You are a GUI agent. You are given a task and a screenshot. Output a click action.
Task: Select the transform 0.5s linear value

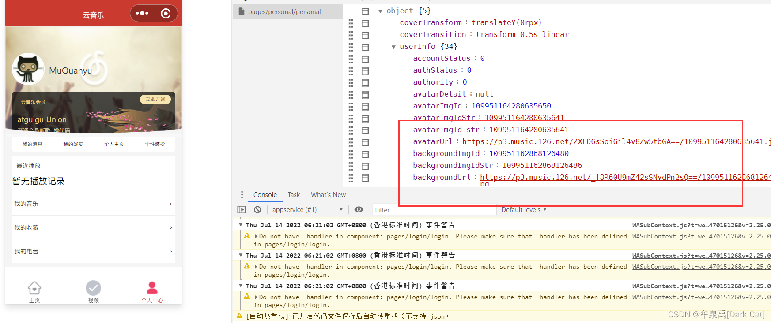pyautogui.click(x=522, y=34)
